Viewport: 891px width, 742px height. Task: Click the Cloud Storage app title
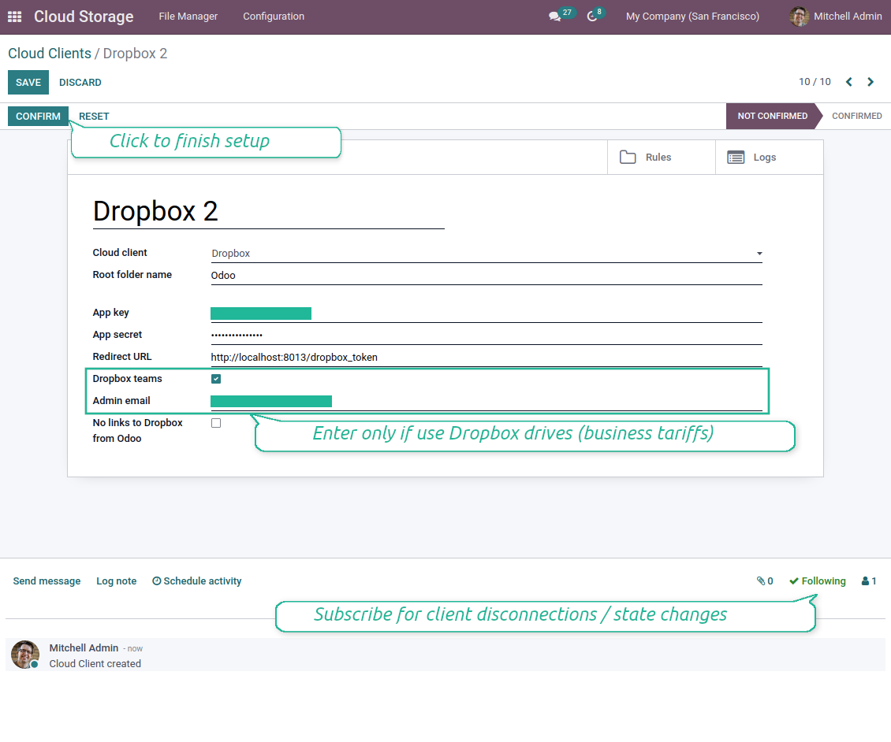[84, 17]
